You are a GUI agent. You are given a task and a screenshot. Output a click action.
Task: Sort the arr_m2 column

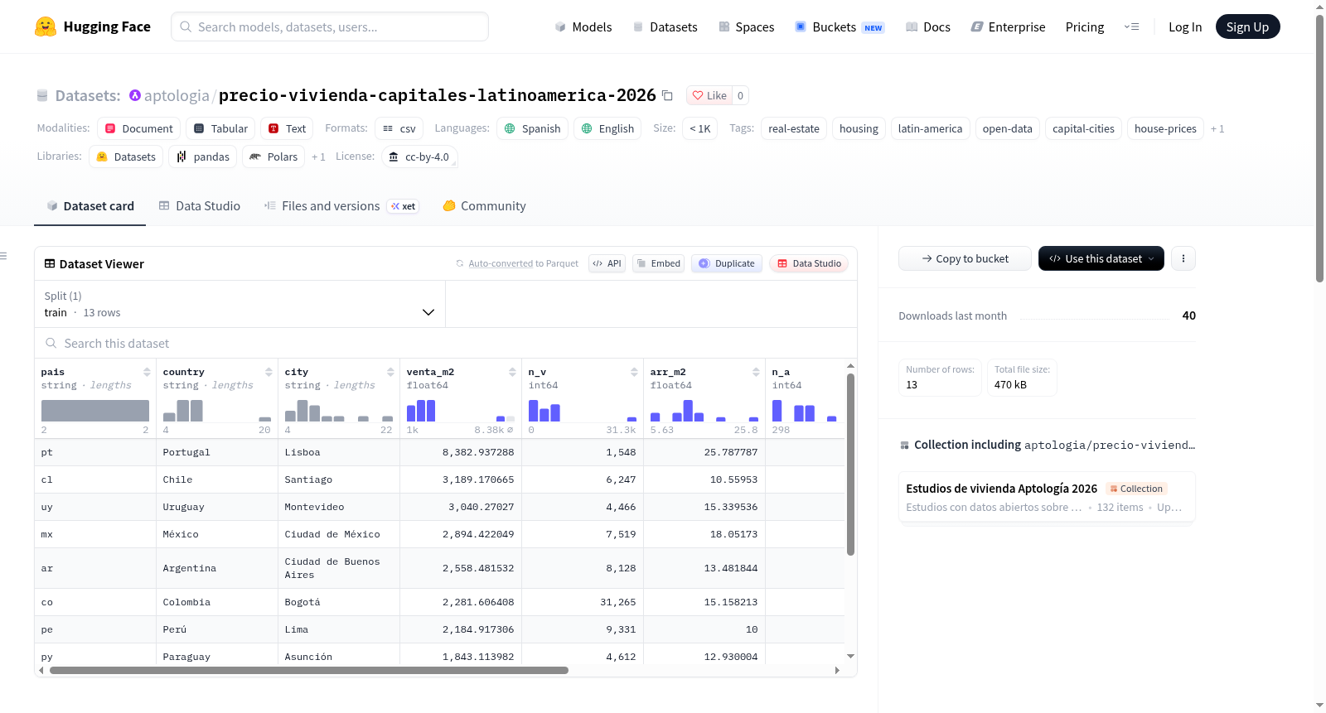756,372
